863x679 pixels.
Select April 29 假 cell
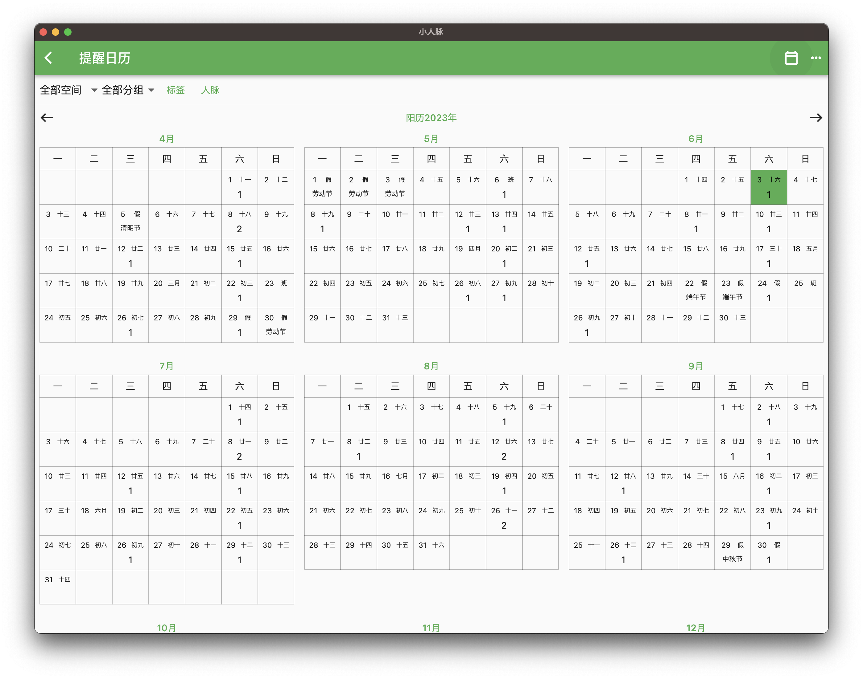click(x=239, y=325)
